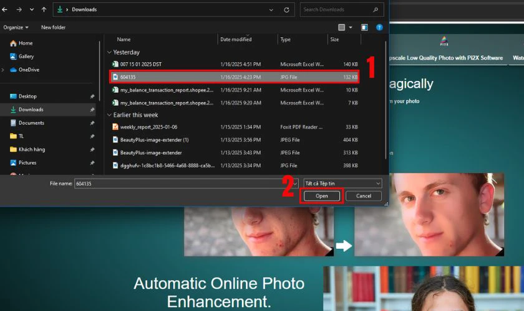524x311 pixels.
Task: Select Excel report dated 9:21 AM
Action: tap(235, 90)
